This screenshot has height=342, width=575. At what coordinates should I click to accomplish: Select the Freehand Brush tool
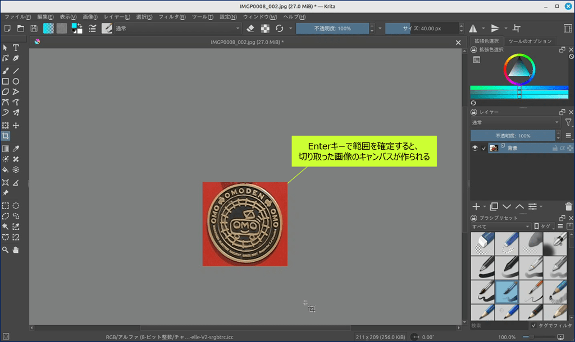(x=6, y=71)
